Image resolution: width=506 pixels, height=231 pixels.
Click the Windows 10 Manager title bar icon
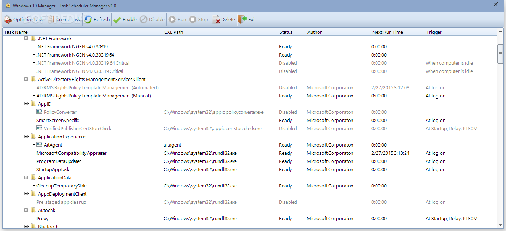[8, 6]
